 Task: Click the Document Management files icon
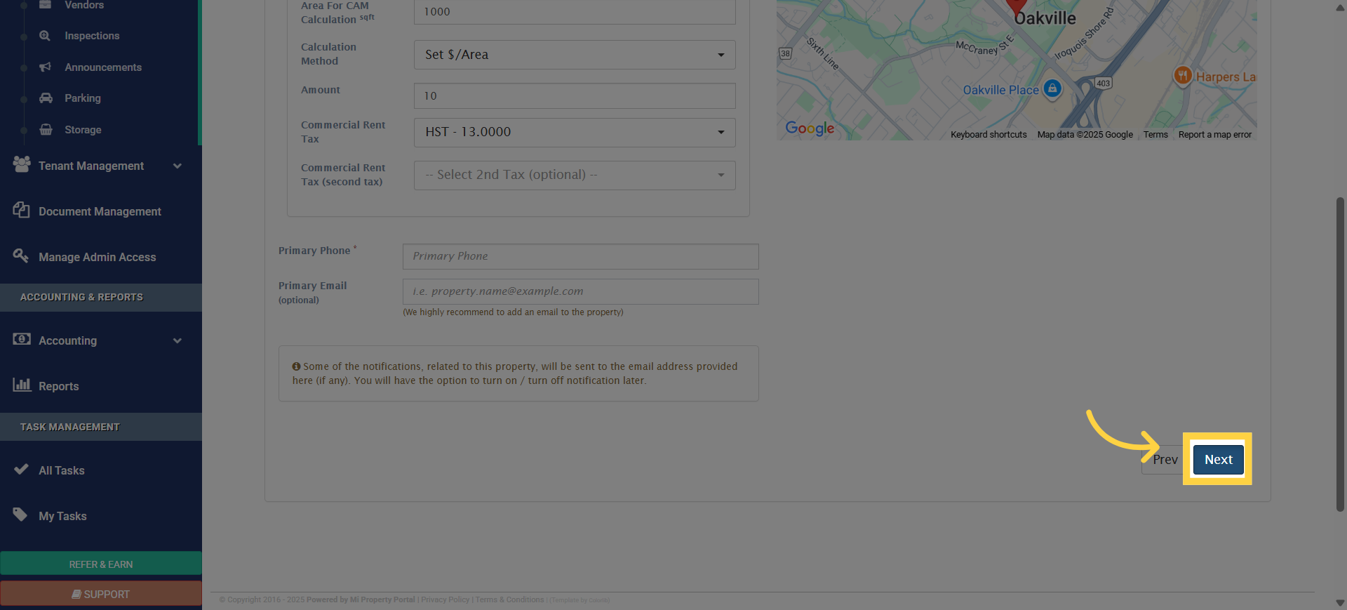pyautogui.click(x=22, y=210)
